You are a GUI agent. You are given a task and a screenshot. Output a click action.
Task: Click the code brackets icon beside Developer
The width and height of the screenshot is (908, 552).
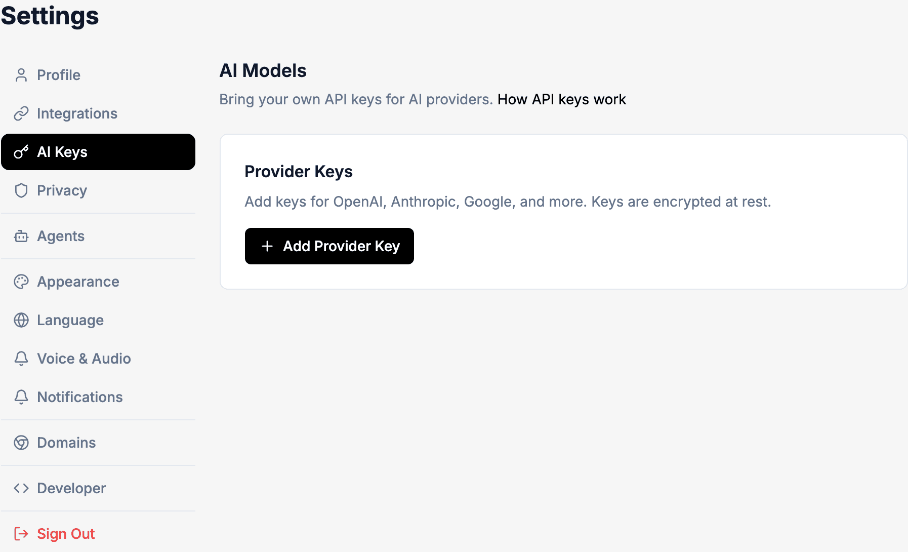click(21, 488)
